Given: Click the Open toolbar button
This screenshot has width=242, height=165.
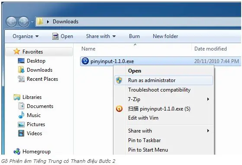Looking at the screenshot, I should click(63, 36).
